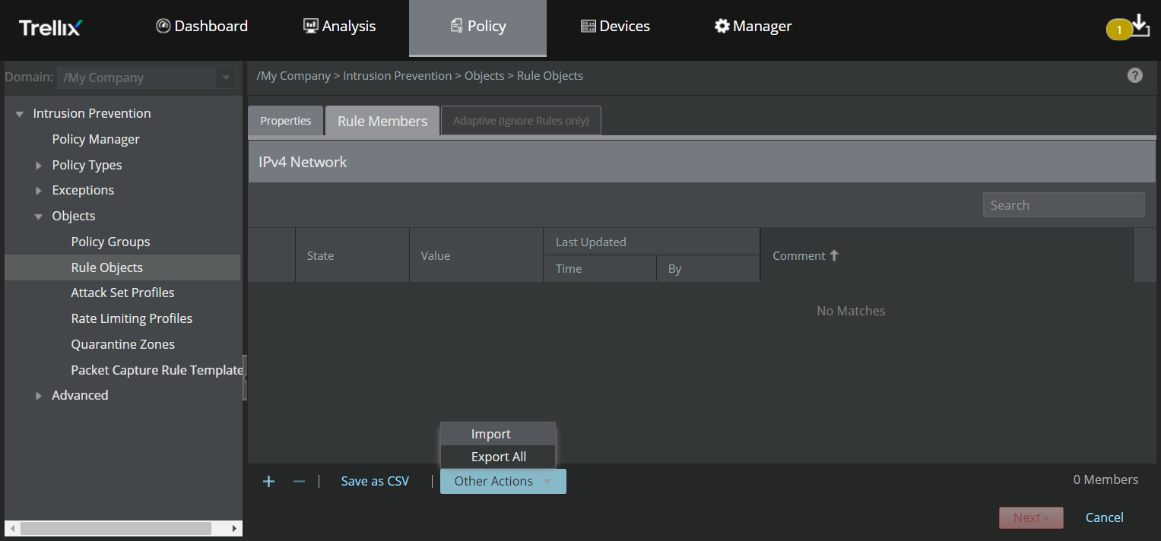Image resolution: width=1161 pixels, height=541 pixels.
Task: Click the Comment column header
Action: 947,255
